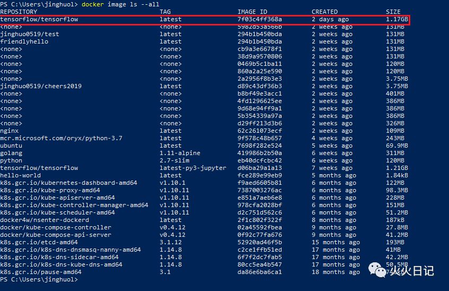Select docker/kube-compose-controller repository
The image size is (449, 291).
click(x=56, y=228)
